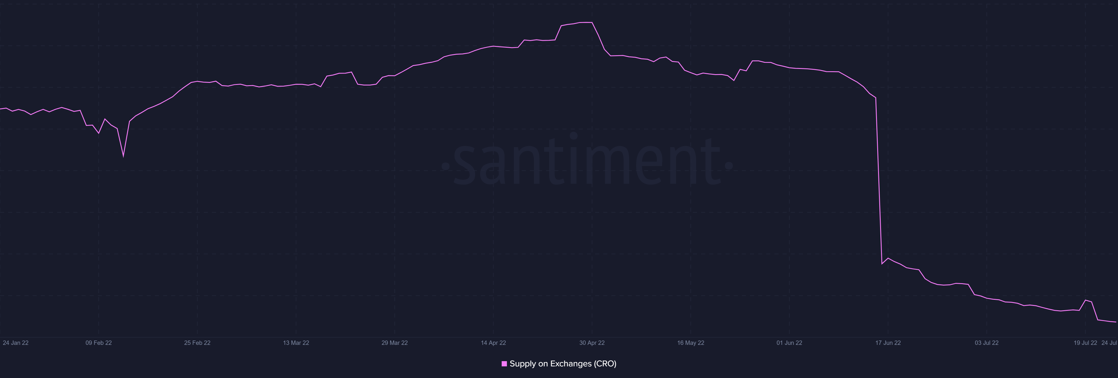Viewport: 1118px width, 378px height.
Task: Select the 09 Feb 22 date label
Action: point(98,343)
